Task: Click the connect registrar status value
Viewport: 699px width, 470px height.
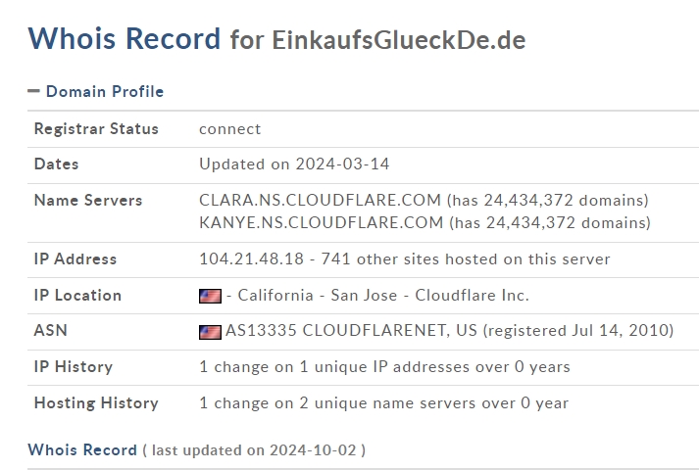Action: coord(230,129)
